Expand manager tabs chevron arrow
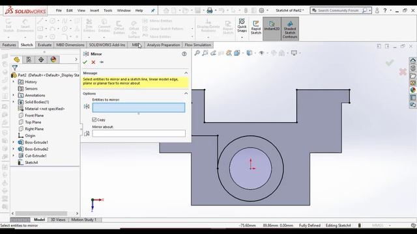This screenshot has width=417, height=234. [76, 59]
